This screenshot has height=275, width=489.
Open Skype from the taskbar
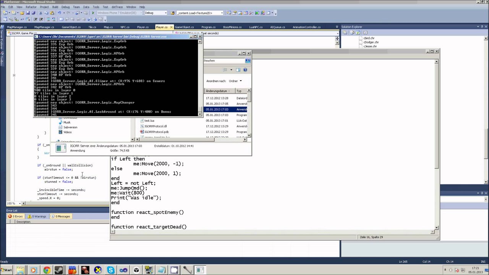[111, 270]
